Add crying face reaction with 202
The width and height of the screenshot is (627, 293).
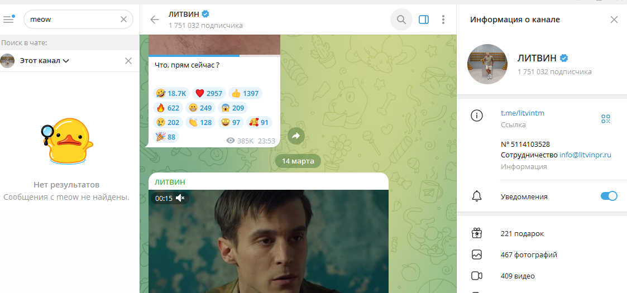168,122
